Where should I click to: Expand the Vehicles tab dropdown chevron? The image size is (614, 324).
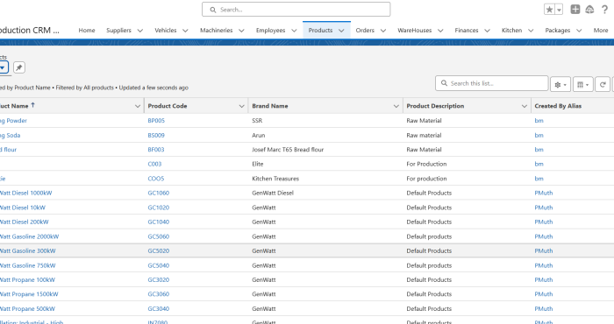tap(185, 31)
